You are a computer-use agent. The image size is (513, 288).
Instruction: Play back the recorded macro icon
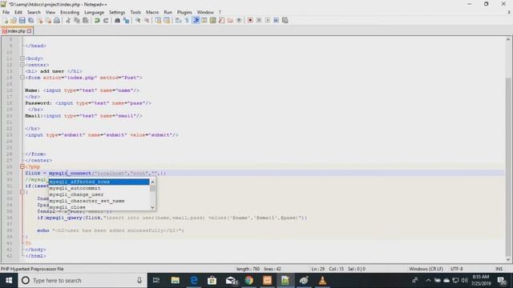tap(268, 21)
